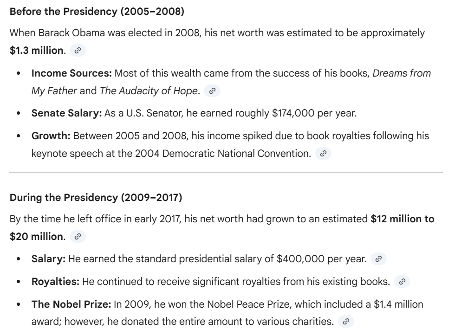
Task: Open the citation icon after "various charities"
Action: point(346,321)
